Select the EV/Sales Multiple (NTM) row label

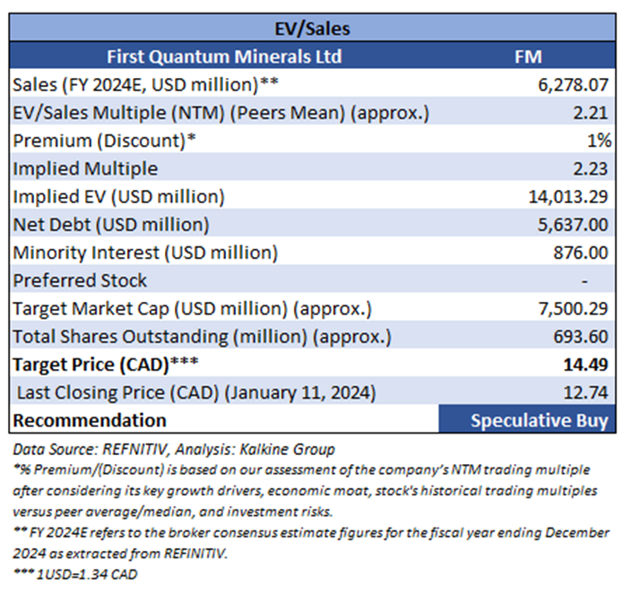point(221,113)
